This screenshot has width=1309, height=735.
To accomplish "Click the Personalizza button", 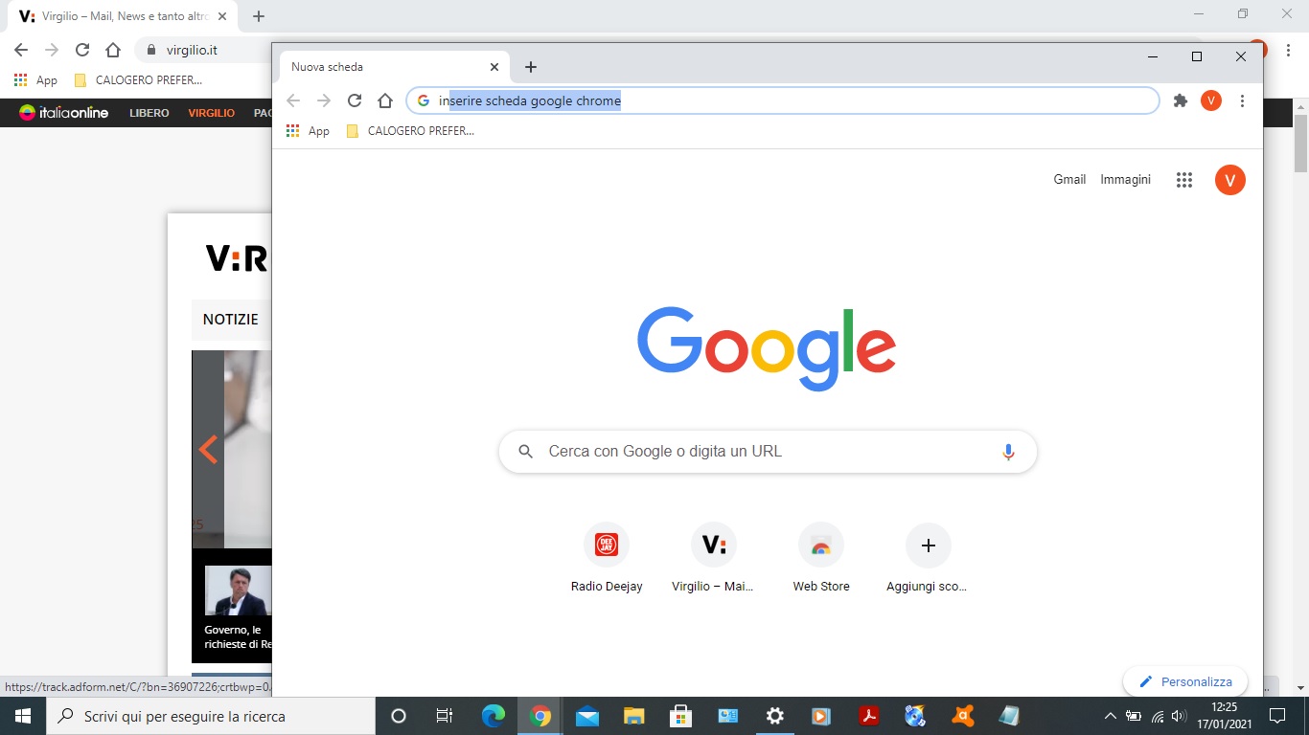I will pos(1185,681).
